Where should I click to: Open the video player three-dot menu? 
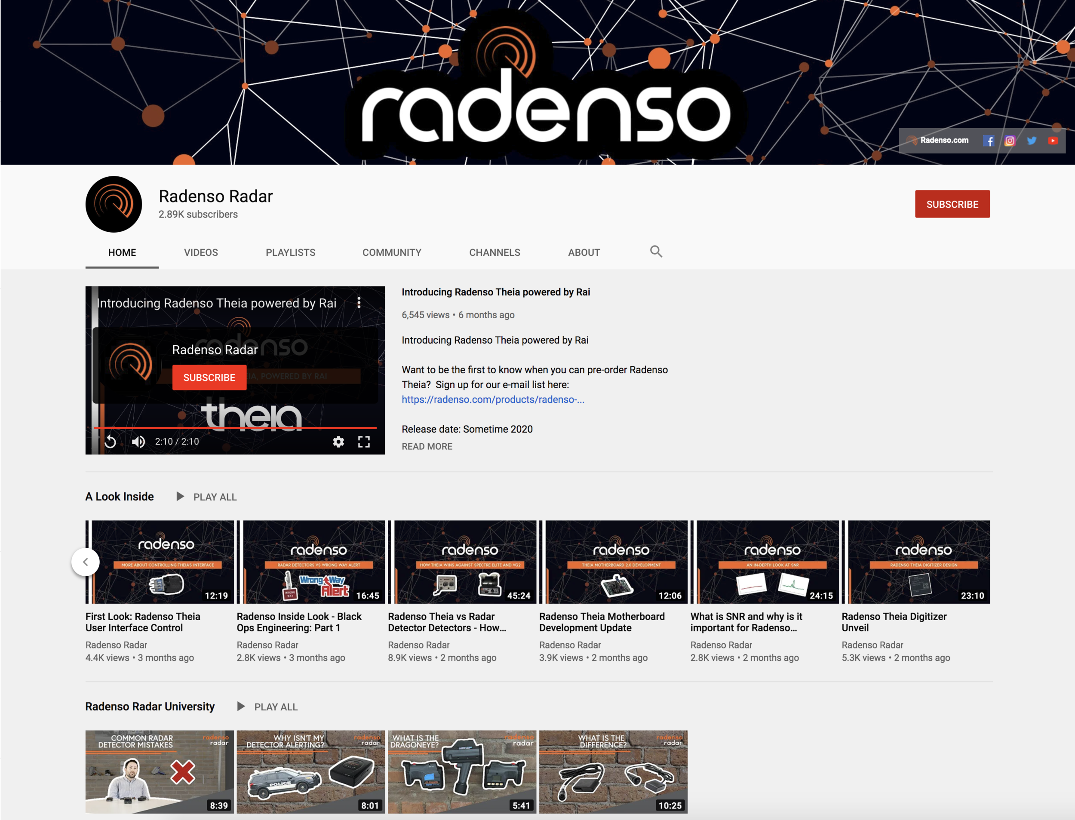[359, 303]
